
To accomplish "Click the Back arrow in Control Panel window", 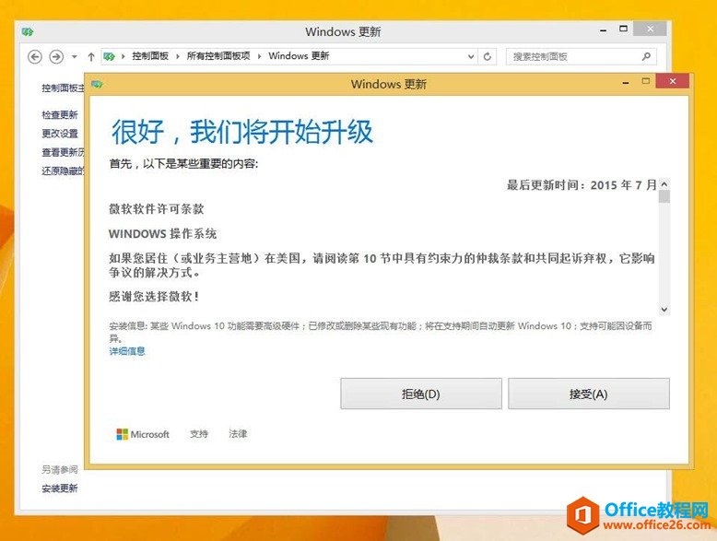I will click(35, 57).
